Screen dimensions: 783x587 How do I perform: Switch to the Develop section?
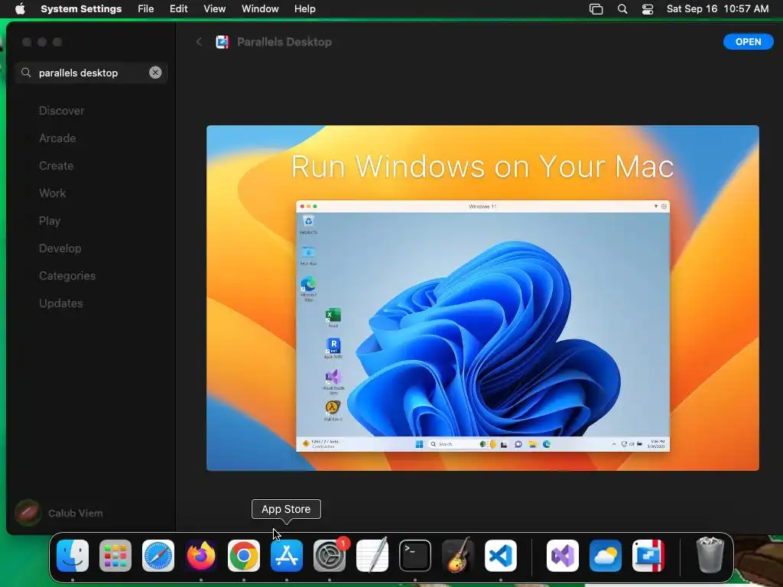[x=60, y=248]
